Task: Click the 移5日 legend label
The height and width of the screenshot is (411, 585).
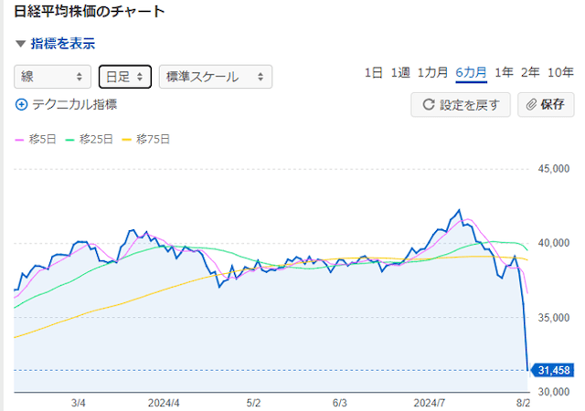Action: pyautogui.click(x=43, y=140)
